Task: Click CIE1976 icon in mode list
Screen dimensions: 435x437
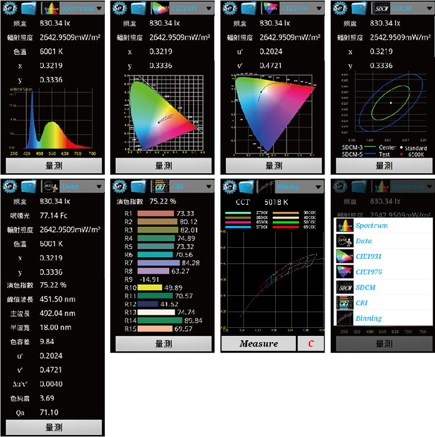Action: point(345,272)
